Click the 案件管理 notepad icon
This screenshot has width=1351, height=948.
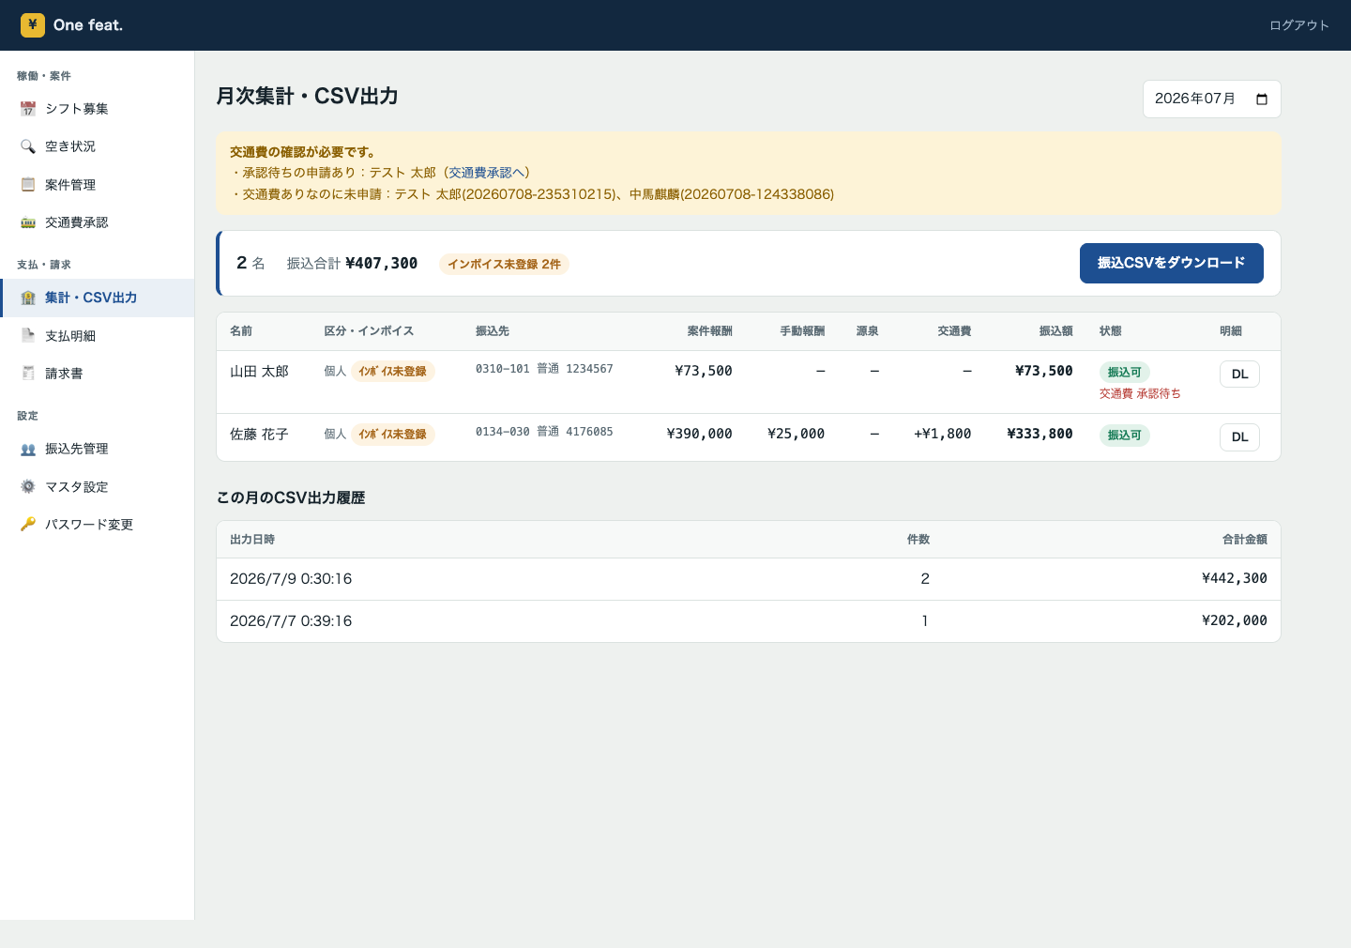coord(28,185)
